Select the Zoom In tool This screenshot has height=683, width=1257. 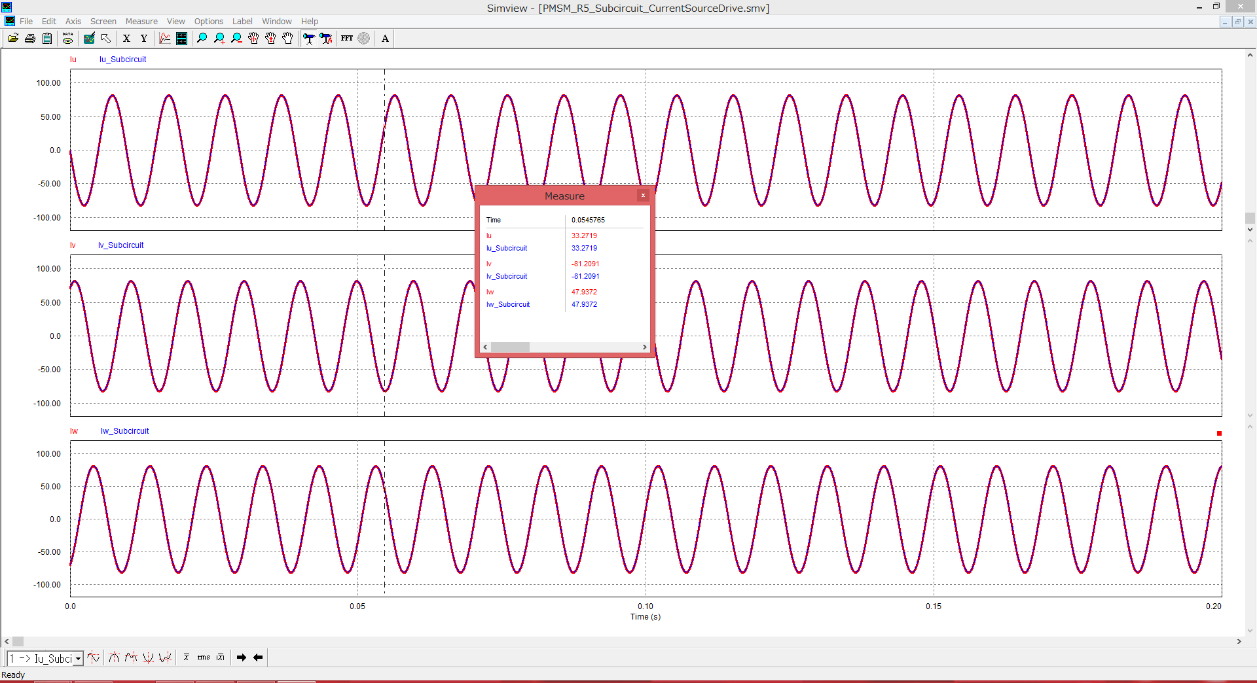click(219, 38)
